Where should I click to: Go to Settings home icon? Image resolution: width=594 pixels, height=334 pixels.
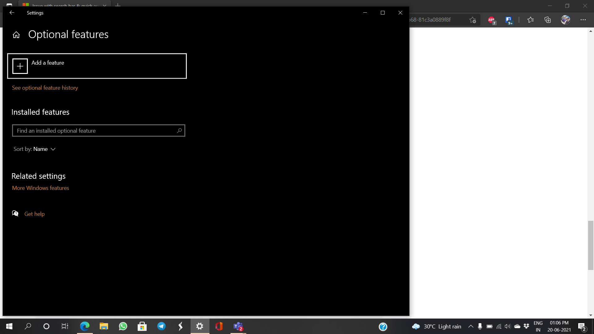point(16,35)
